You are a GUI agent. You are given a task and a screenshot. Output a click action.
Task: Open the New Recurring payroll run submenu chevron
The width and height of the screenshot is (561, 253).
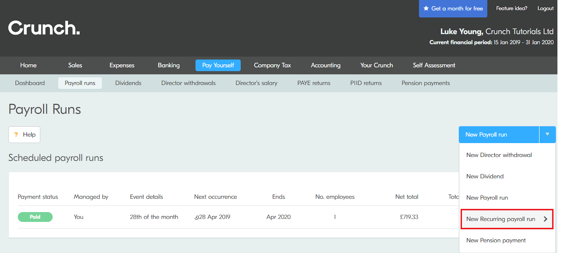(x=545, y=219)
